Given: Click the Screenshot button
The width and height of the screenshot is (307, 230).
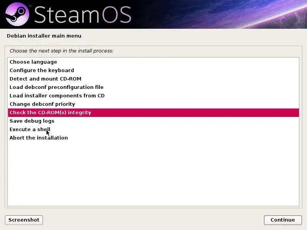Looking at the screenshot, I should coord(24,220).
